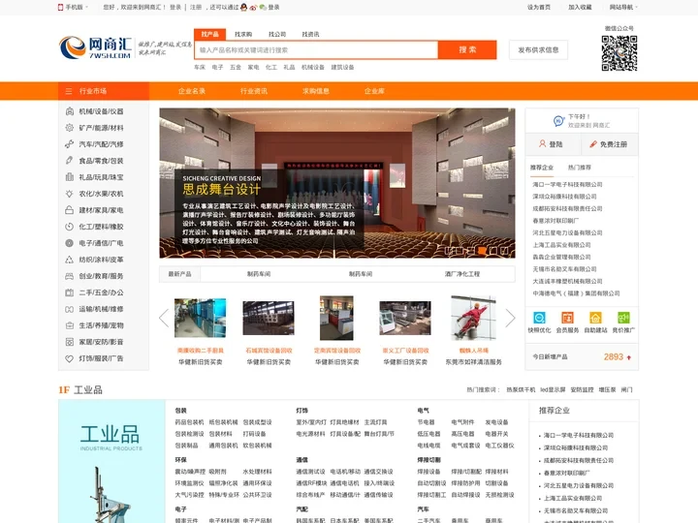Click the 药品包装机 link under 包装
Screen dimensions: 698x523
[189, 422]
